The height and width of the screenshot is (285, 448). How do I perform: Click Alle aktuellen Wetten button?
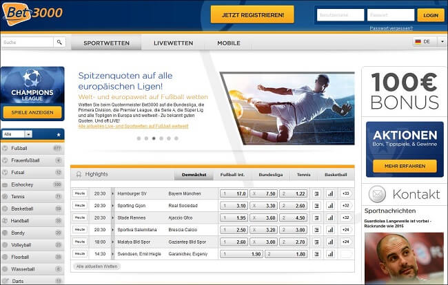(97, 266)
